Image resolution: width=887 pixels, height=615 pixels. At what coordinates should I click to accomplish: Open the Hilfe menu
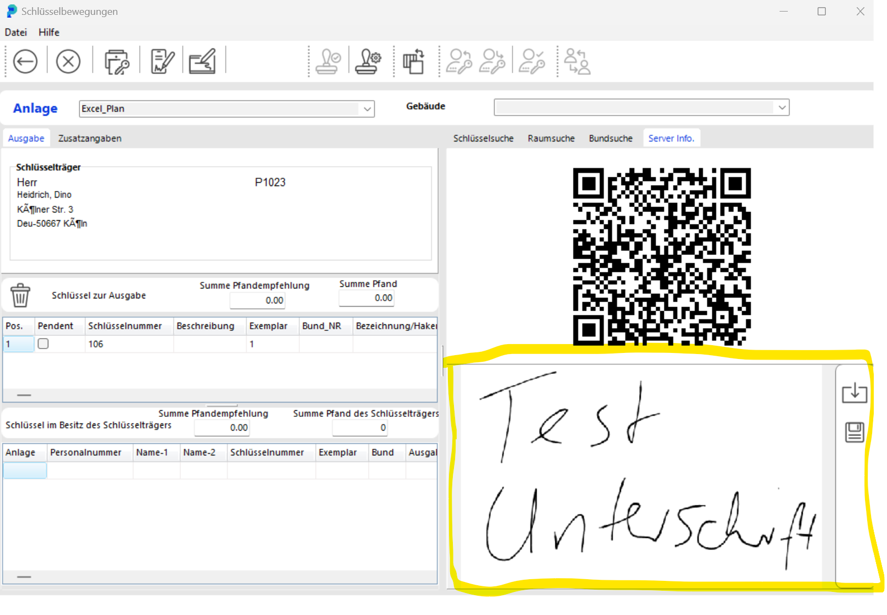(49, 32)
